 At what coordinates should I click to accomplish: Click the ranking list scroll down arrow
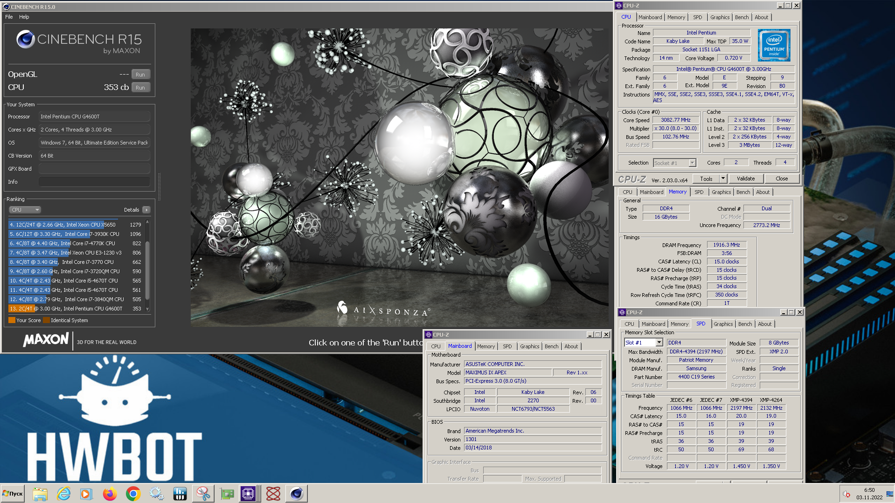pyautogui.click(x=147, y=309)
